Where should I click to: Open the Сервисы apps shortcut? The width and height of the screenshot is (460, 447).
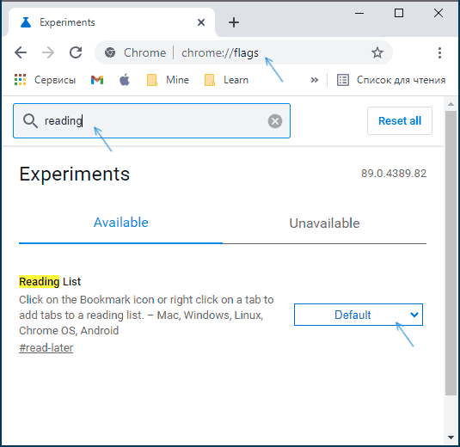pos(45,80)
